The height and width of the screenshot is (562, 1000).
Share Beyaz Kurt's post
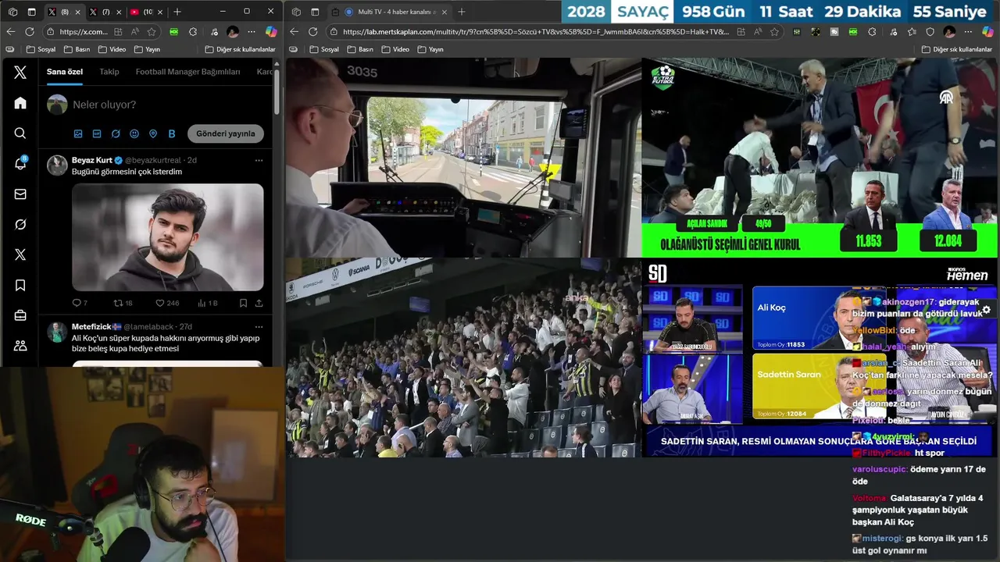[259, 303]
